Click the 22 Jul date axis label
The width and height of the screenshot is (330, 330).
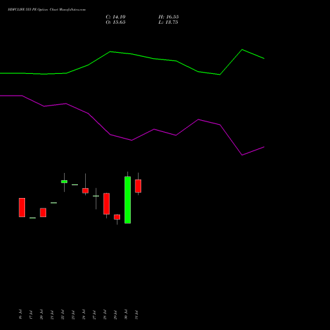[63, 314]
